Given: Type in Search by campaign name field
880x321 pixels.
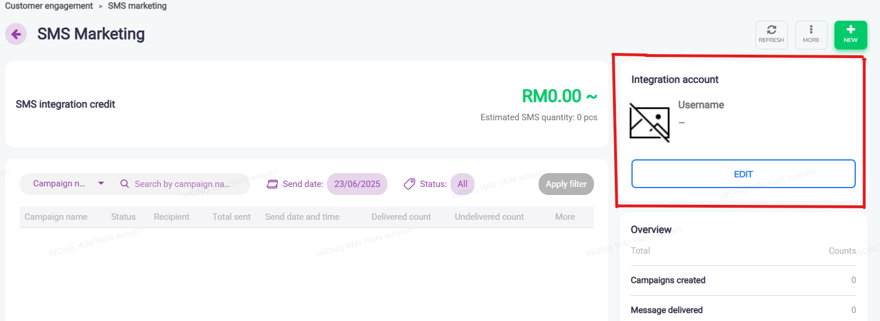Looking at the screenshot, I should click(x=182, y=184).
